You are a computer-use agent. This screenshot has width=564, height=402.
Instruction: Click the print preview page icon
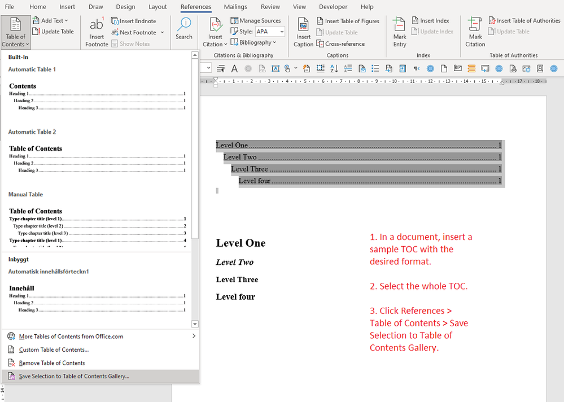(513, 68)
